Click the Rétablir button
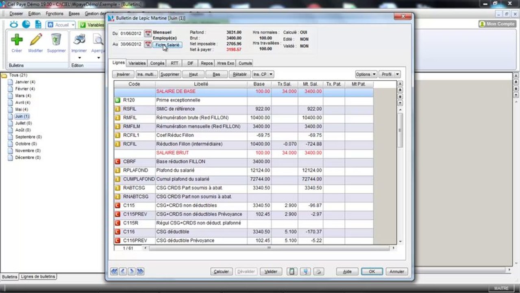520x293 pixels. [x=240, y=74]
